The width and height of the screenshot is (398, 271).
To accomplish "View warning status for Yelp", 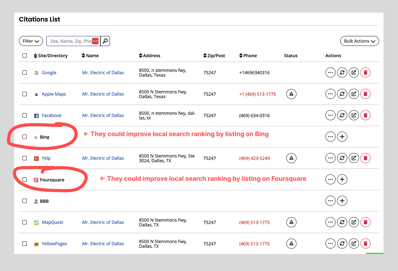I will click(291, 158).
